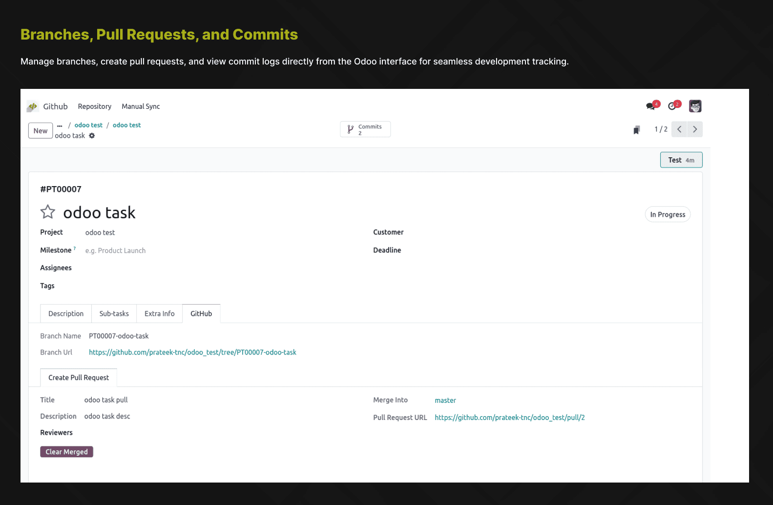Switch to the Extra Info tab
Viewport: 773px width, 505px height.
pos(160,314)
